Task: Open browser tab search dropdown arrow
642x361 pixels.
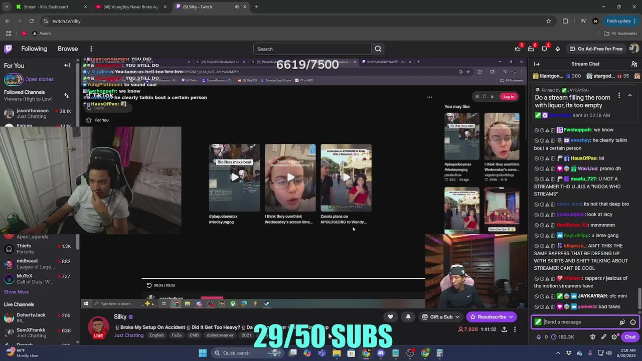Action: (7, 7)
